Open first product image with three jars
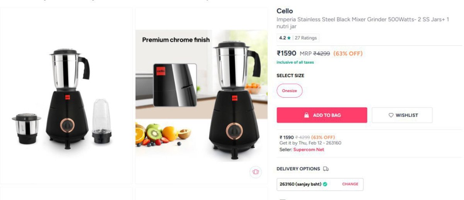This screenshot has width=464, height=200. [66, 95]
